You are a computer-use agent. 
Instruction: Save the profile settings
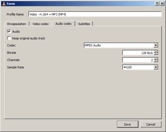pos(128,124)
